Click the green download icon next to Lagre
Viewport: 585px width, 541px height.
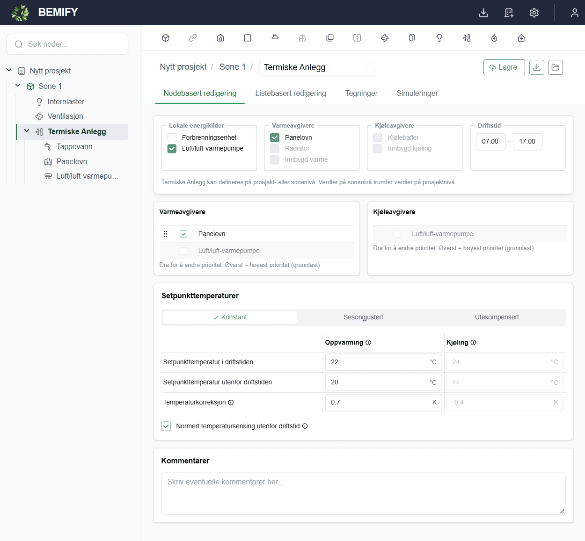tap(537, 67)
